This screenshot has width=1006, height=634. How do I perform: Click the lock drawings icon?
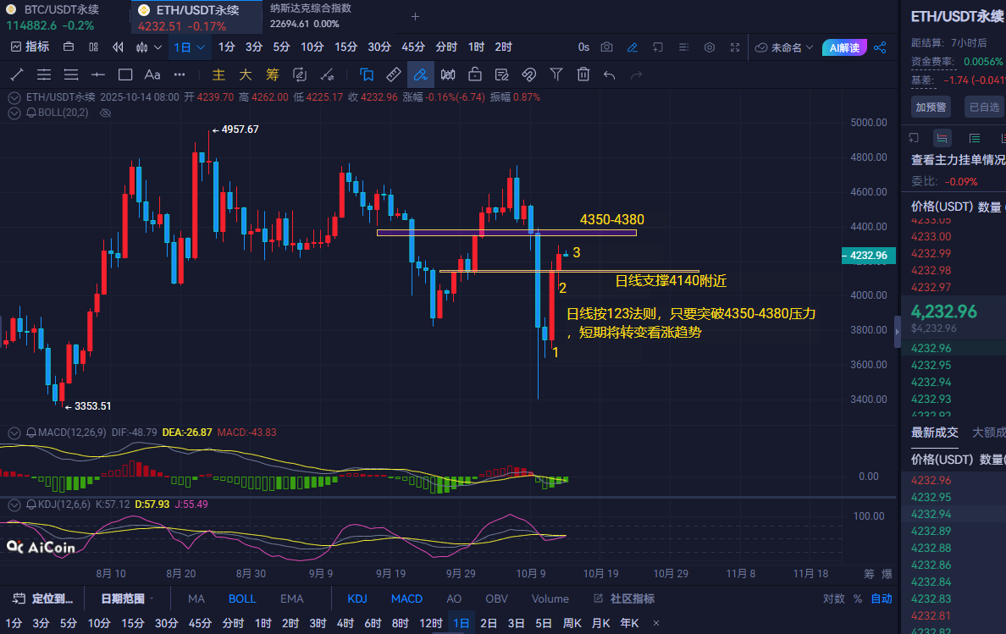coord(475,75)
